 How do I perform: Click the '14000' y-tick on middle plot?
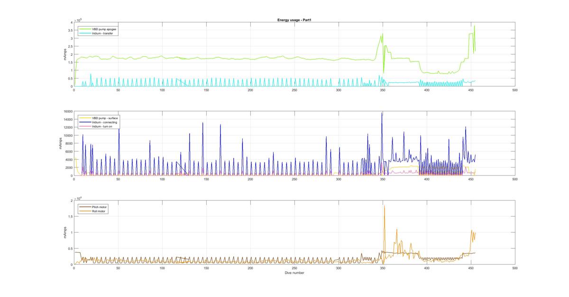[x=67, y=120]
